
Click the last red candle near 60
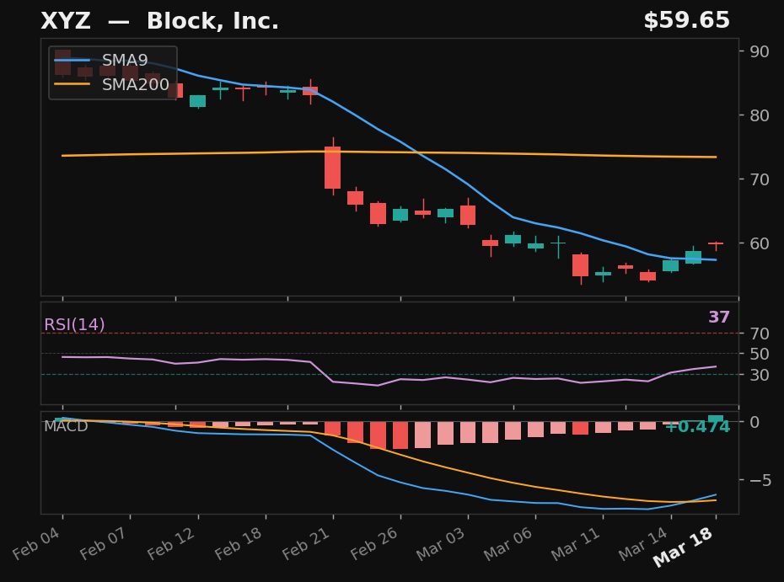pos(716,243)
